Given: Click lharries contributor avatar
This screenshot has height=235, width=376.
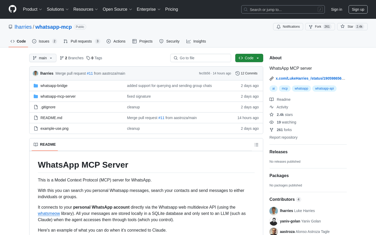Looking at the screenshot, I should coord(274,211).
